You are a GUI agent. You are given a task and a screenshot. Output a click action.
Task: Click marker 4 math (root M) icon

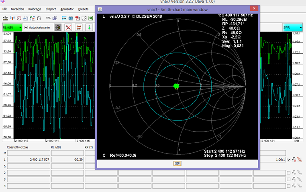click(294, 186)
